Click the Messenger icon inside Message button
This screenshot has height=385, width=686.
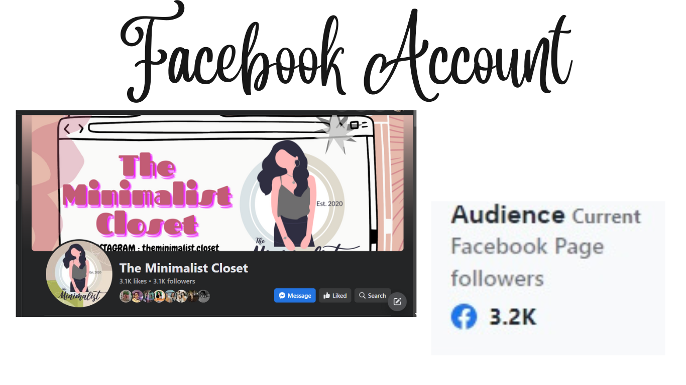(x=282, y=296)
